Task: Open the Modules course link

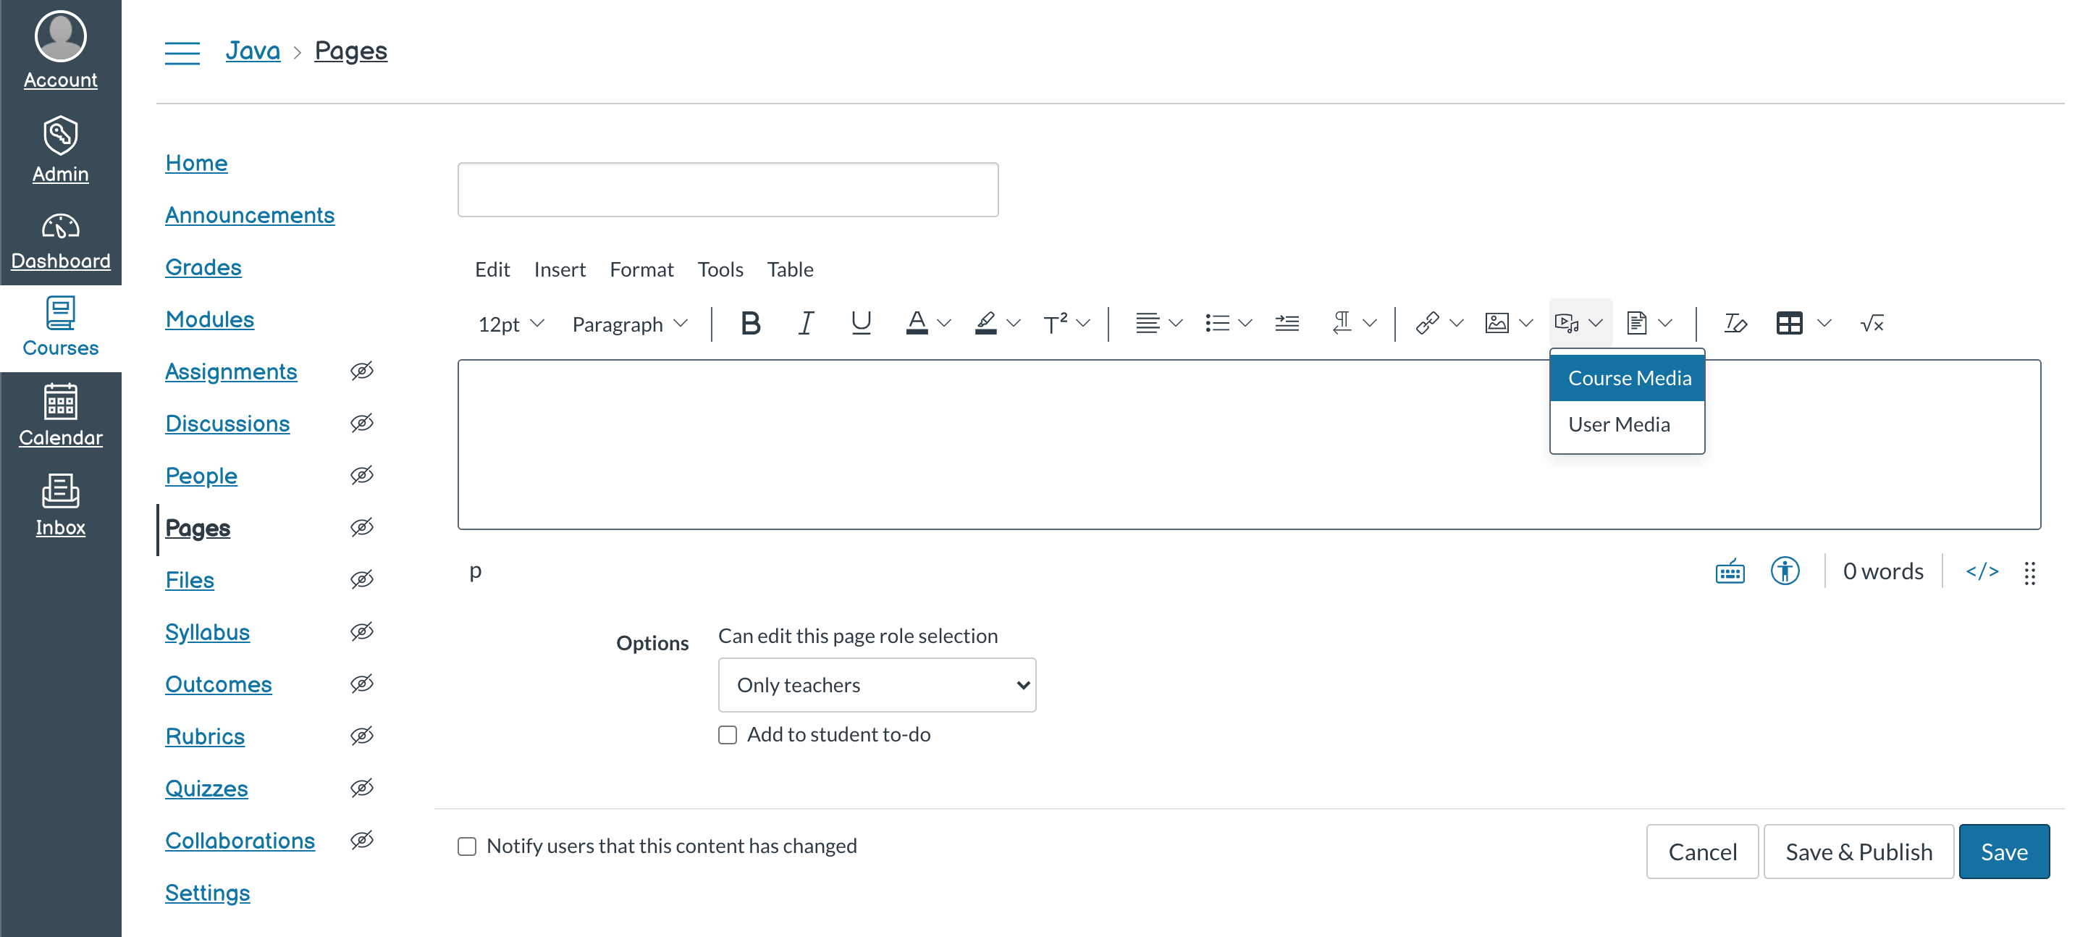Action: tap(209, 319)
